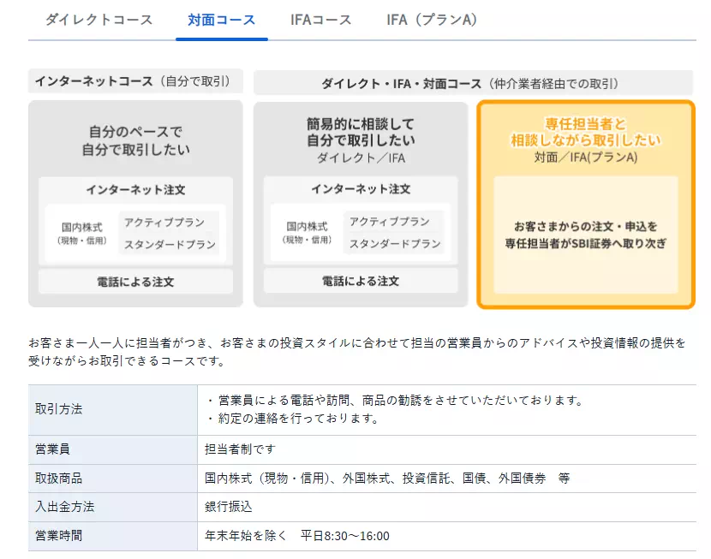Click 電話による注文 in the インターネットコース card
711x559 pixels.
[x=135, y=281]
